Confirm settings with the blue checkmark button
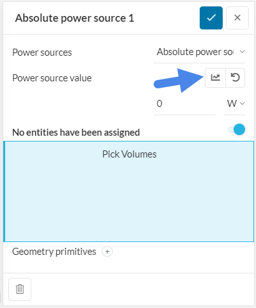Image resolution: width=256 pixels, height=308 pixels. click(211, 18)
